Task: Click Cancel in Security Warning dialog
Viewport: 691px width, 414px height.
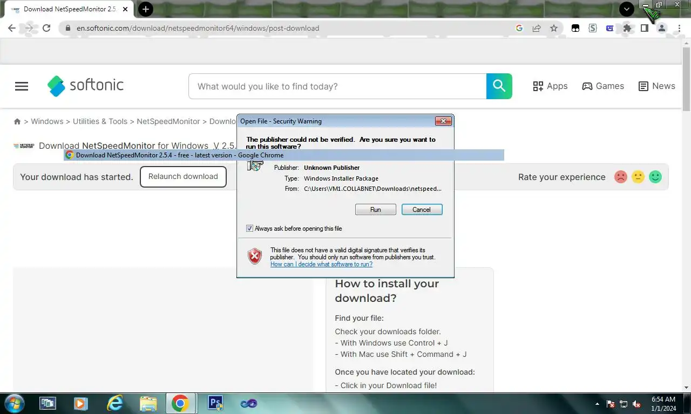Action: coord(422,210)
